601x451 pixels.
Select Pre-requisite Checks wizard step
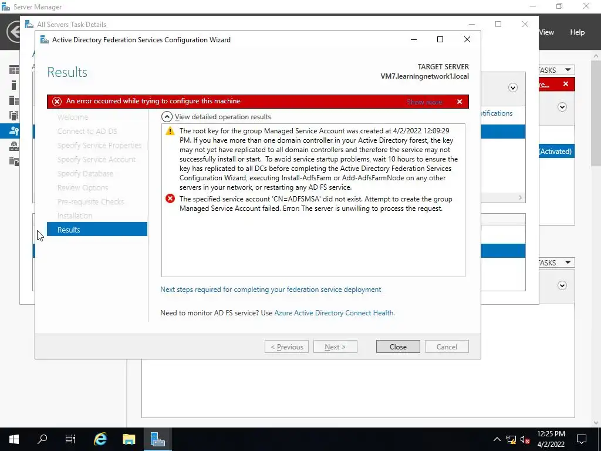click(91, 202)
